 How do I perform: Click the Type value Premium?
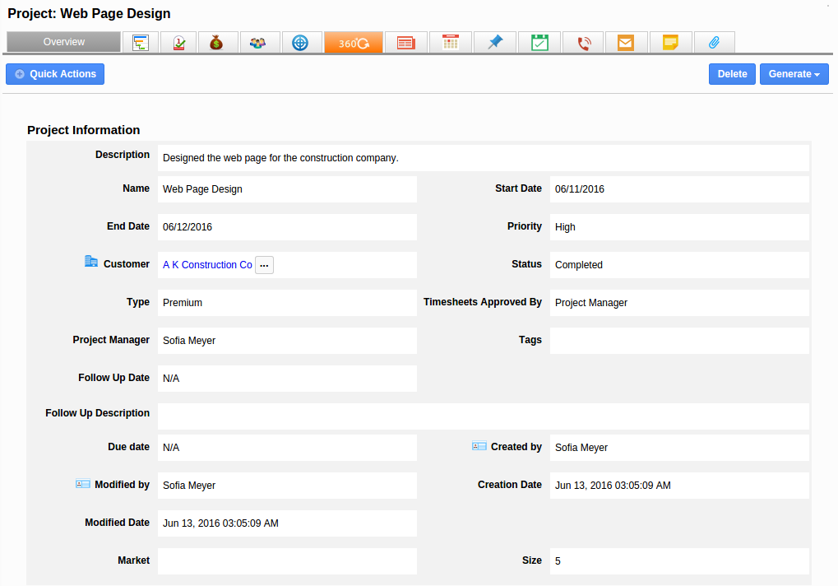coord(183,303)
